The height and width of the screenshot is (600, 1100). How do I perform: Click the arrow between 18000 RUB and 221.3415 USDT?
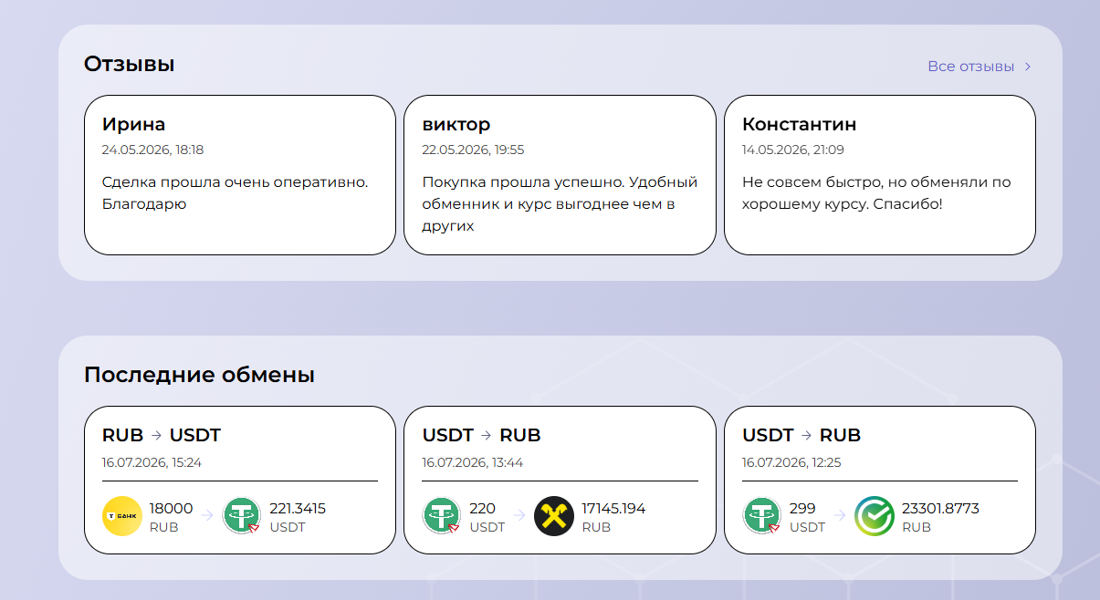(206, 516)
